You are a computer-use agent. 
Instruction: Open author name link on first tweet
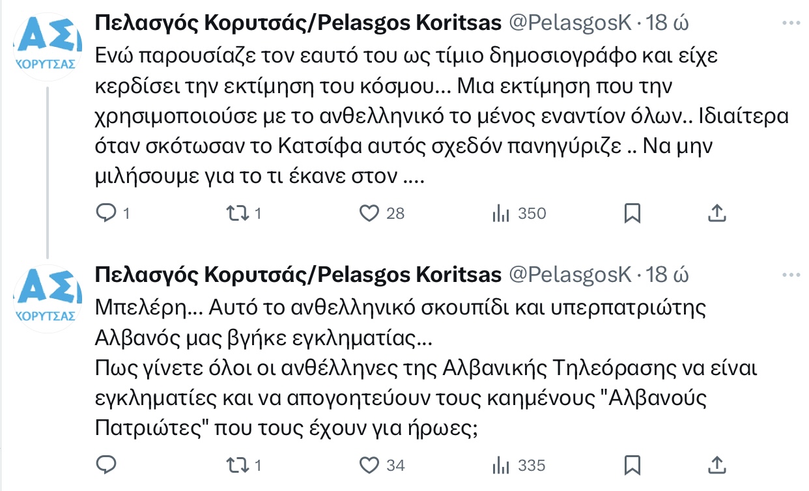(298, 23)
